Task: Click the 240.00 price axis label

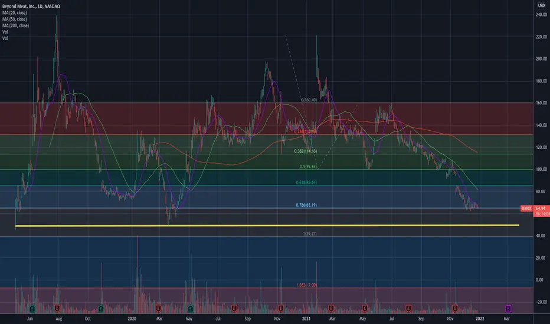Action: tap(541, 15)
